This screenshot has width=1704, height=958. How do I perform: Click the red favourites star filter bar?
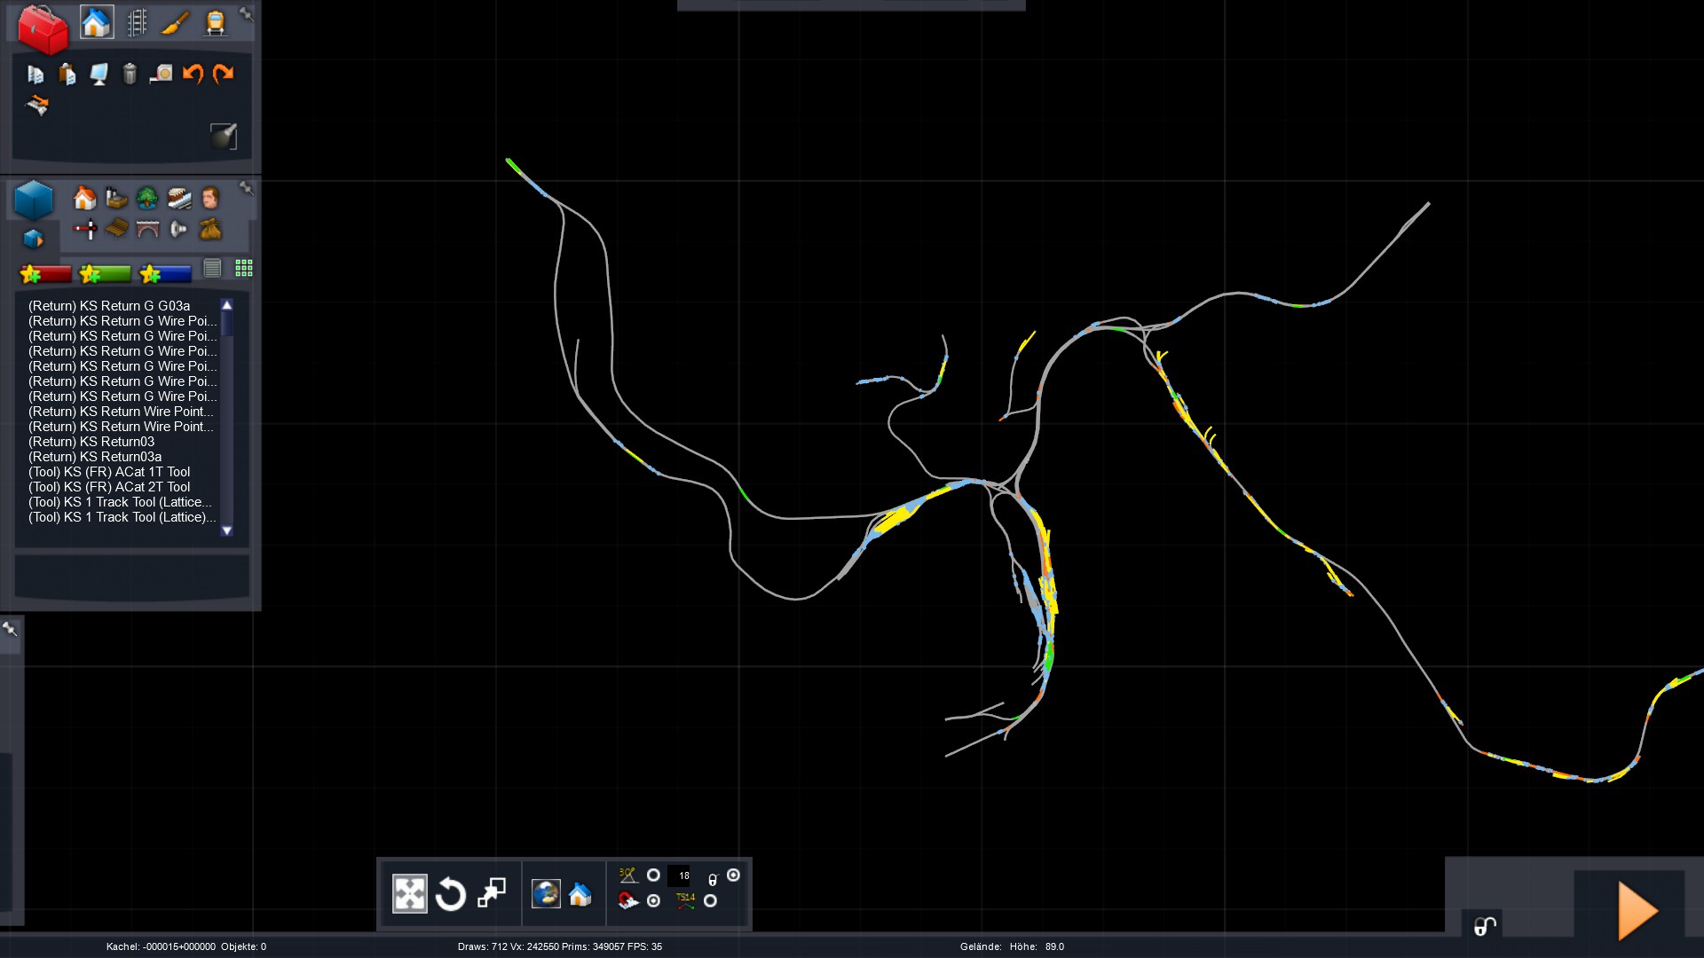pos(44,274)
